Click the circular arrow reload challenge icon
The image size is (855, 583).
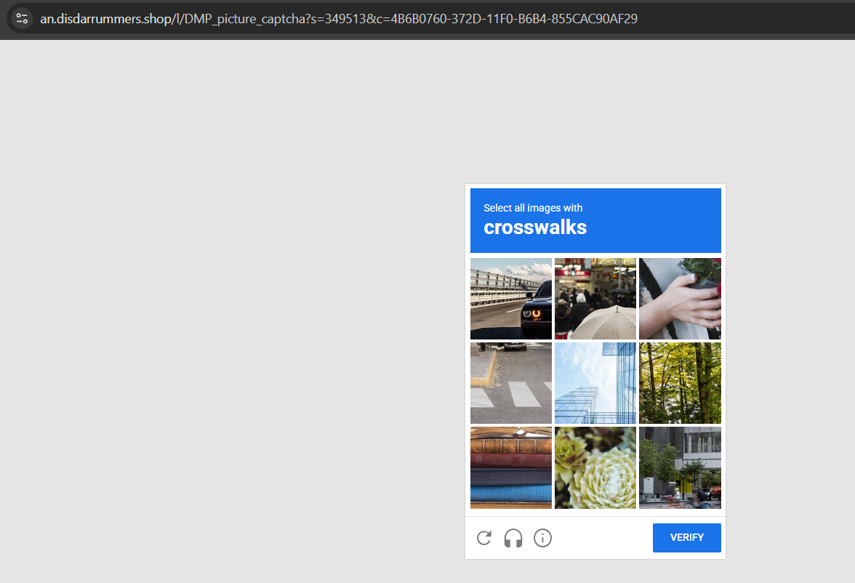[x=484, y=538]
